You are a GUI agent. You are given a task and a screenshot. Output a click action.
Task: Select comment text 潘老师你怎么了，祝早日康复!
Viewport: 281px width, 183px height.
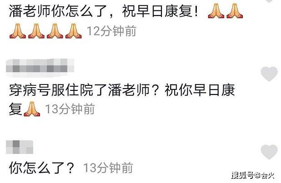(104, 11)
